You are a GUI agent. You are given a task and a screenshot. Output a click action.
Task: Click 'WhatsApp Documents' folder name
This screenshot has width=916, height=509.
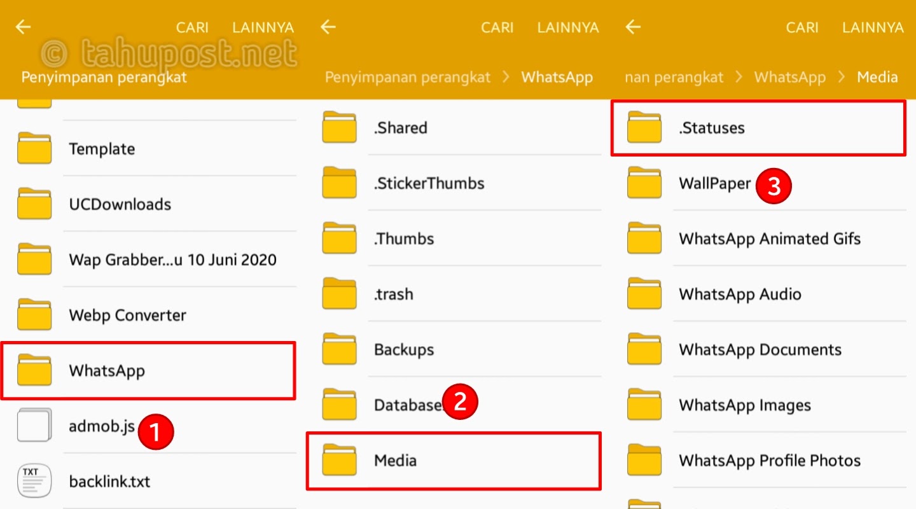click(x=760, y=349)
